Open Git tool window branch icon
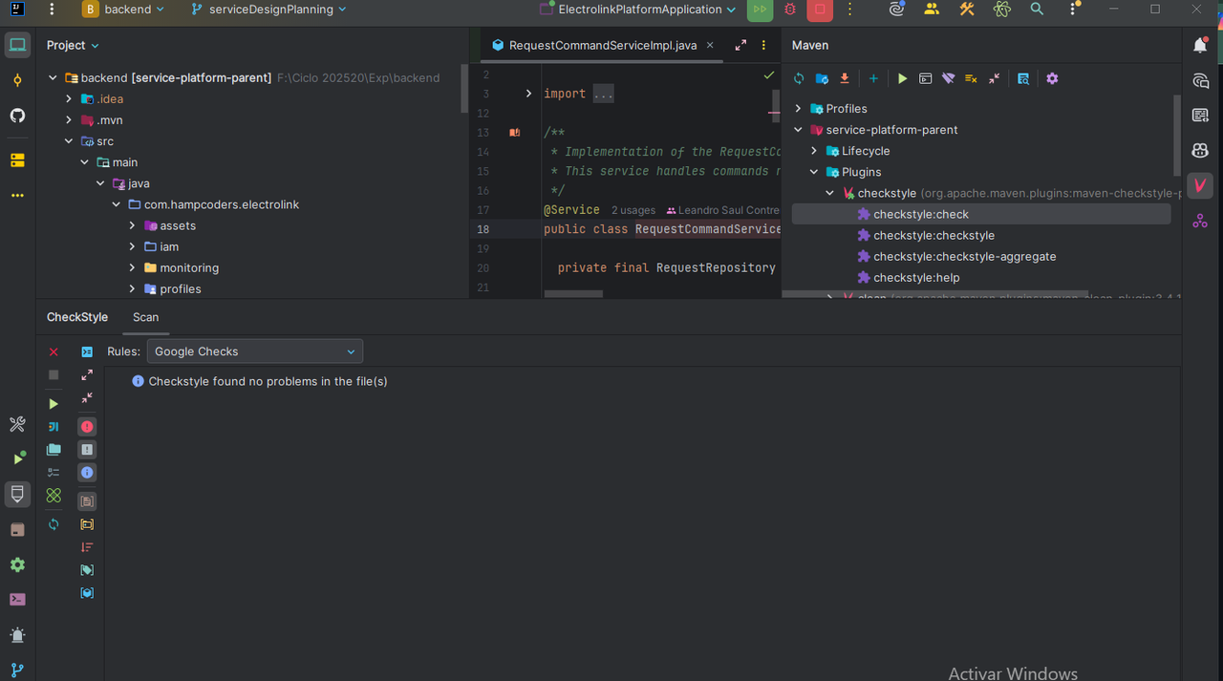The width and height of the screenshot is (1223, 681). [x=17, y=670]
